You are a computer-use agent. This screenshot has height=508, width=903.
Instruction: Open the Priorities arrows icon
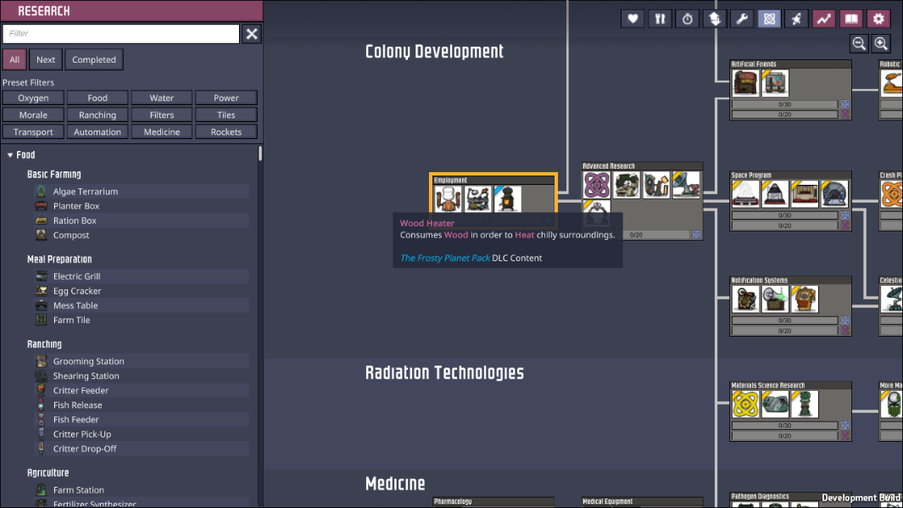715,19
